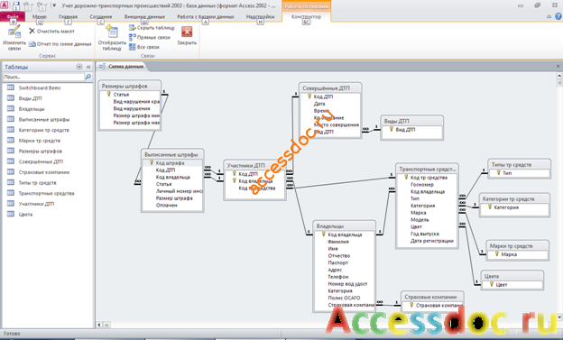The height and width of the screenshot is (340, 563).
Task: Select the Статья key field in Размеры штрафов
Action: point(121,95)
